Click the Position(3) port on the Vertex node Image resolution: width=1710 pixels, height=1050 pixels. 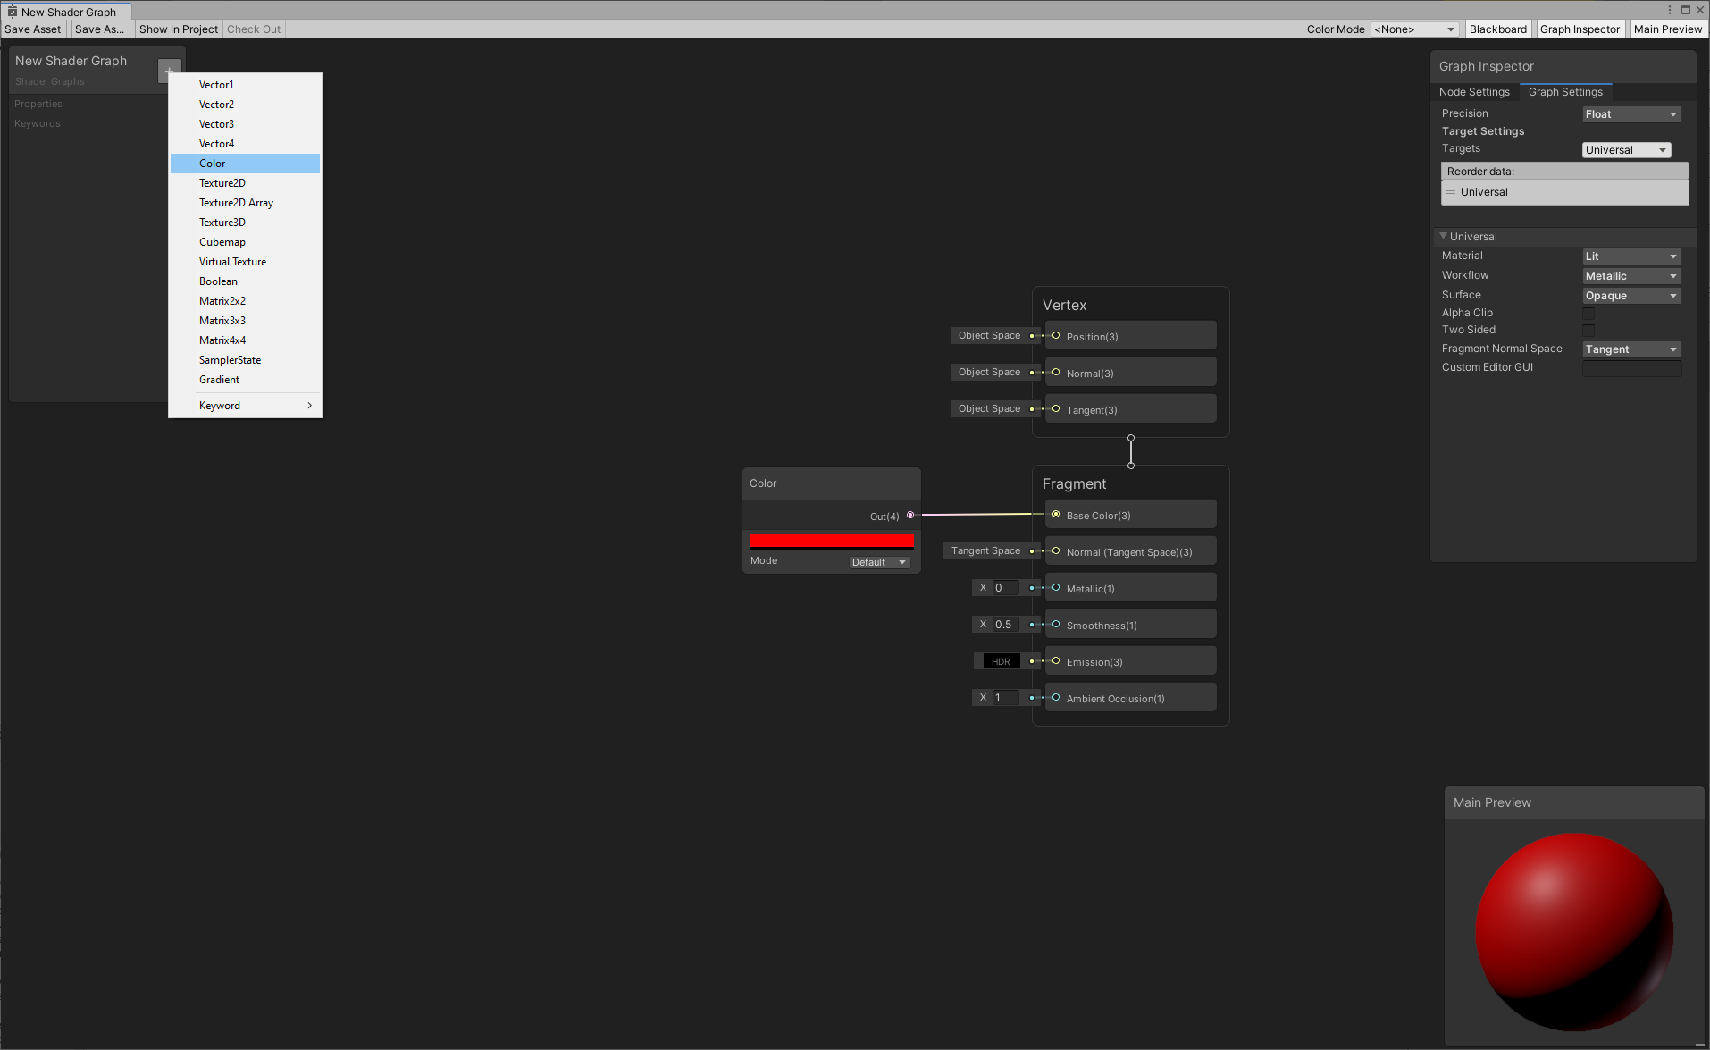point(1055,336)
